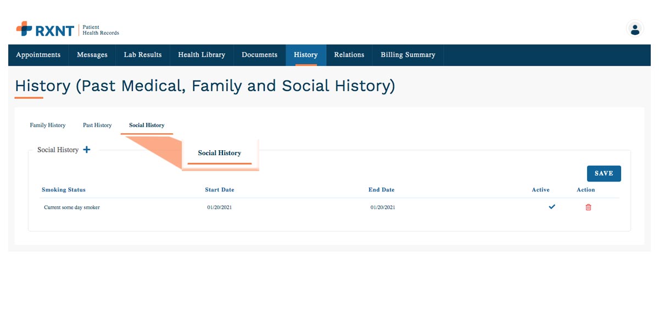The width and height of the screenshot is (659, 329).
Task: Go to Messages in navigation bar
Action: 92,55
